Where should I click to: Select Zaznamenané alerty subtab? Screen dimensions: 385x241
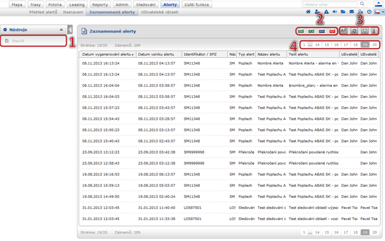(x=112, y=12)
